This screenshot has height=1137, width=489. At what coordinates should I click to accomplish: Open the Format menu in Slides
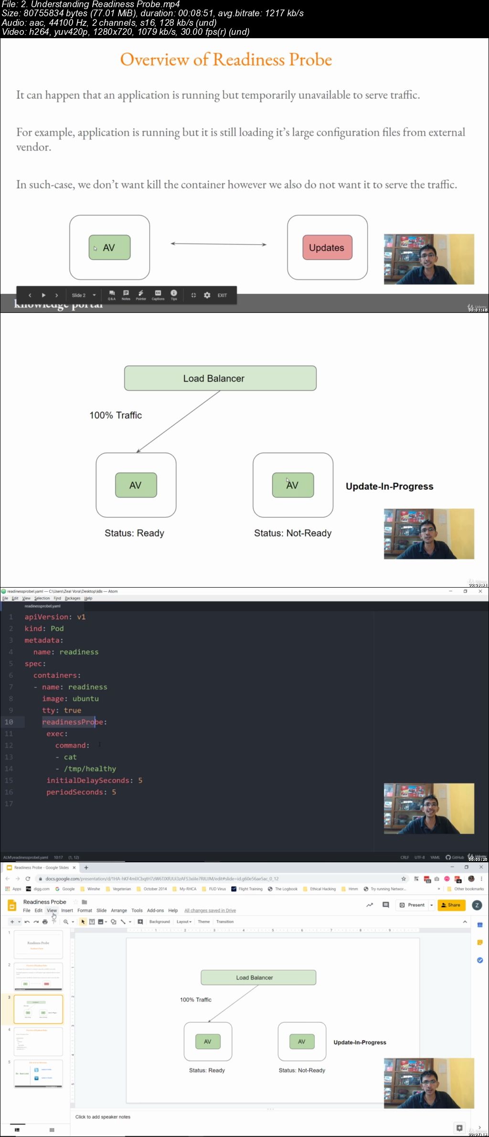[85, 911]
